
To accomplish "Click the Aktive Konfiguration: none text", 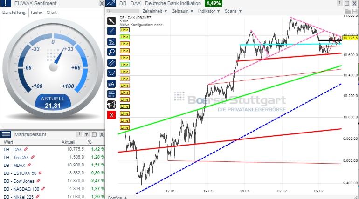I will pyautogui.click(x=141, y=25).
